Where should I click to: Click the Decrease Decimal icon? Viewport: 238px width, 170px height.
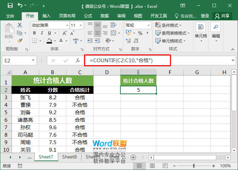(136, 41)
